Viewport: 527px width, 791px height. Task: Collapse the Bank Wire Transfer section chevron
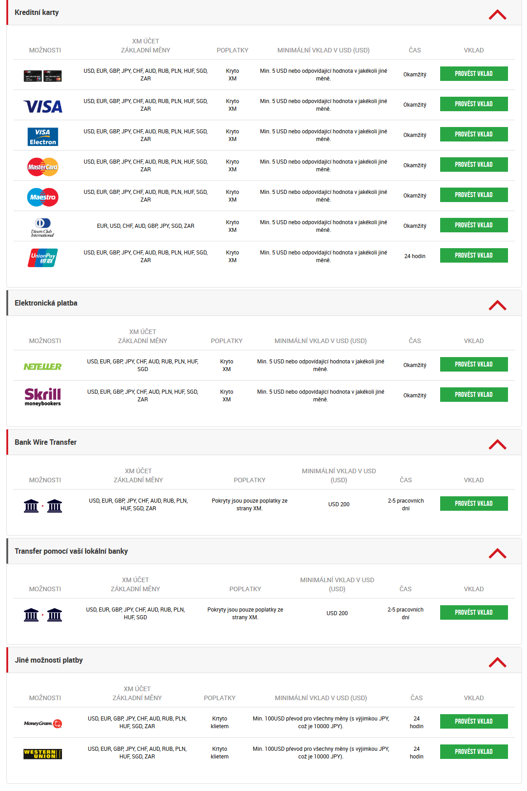pos(497,444)
